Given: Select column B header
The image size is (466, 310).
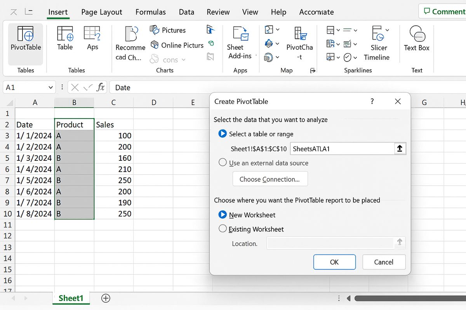Looking at the screenshot, I should [x=74, y=103].
